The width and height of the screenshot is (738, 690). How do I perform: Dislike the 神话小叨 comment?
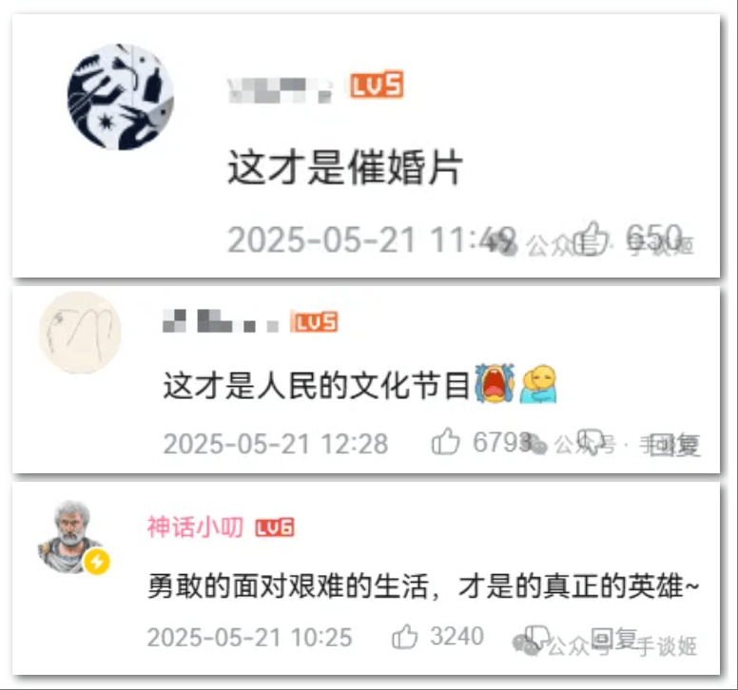(537, 637)
